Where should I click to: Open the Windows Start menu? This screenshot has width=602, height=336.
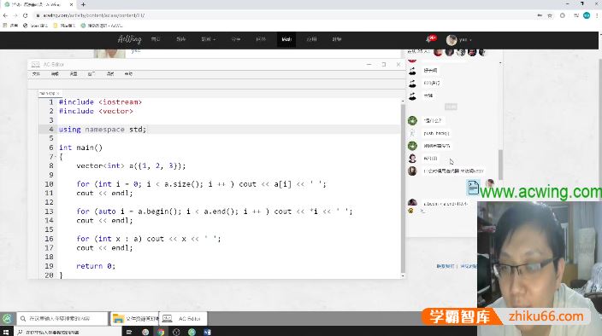point(6,332)
